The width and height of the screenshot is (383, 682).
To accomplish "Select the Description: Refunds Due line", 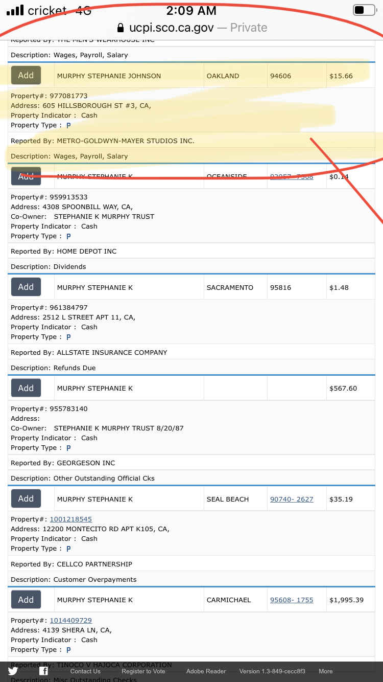I will tap(53, 368).
